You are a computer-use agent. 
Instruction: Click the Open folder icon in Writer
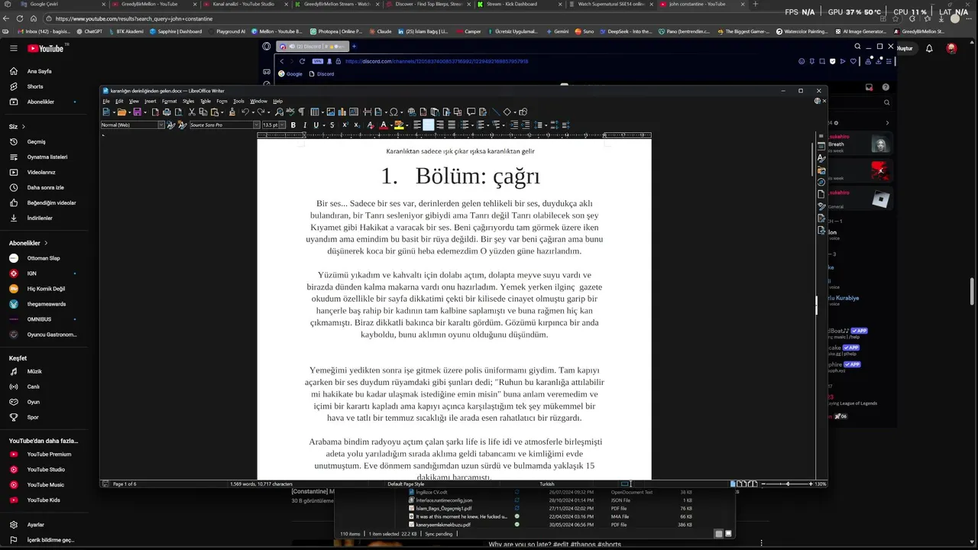click(x=121, y=112)
